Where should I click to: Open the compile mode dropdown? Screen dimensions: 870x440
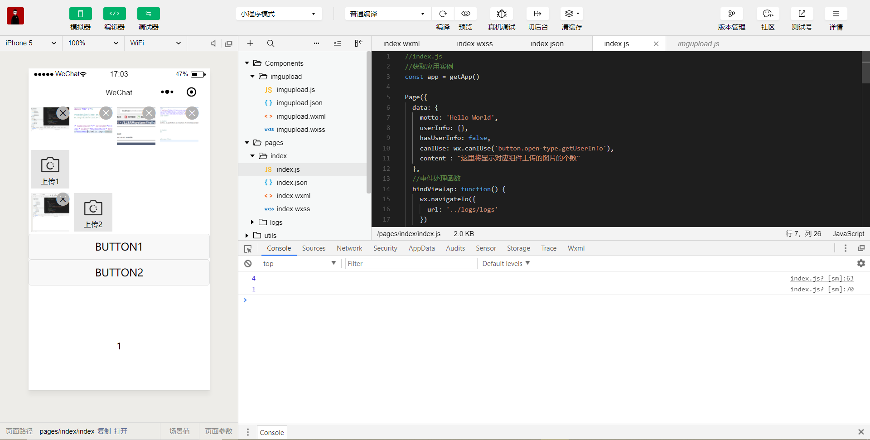388,14
